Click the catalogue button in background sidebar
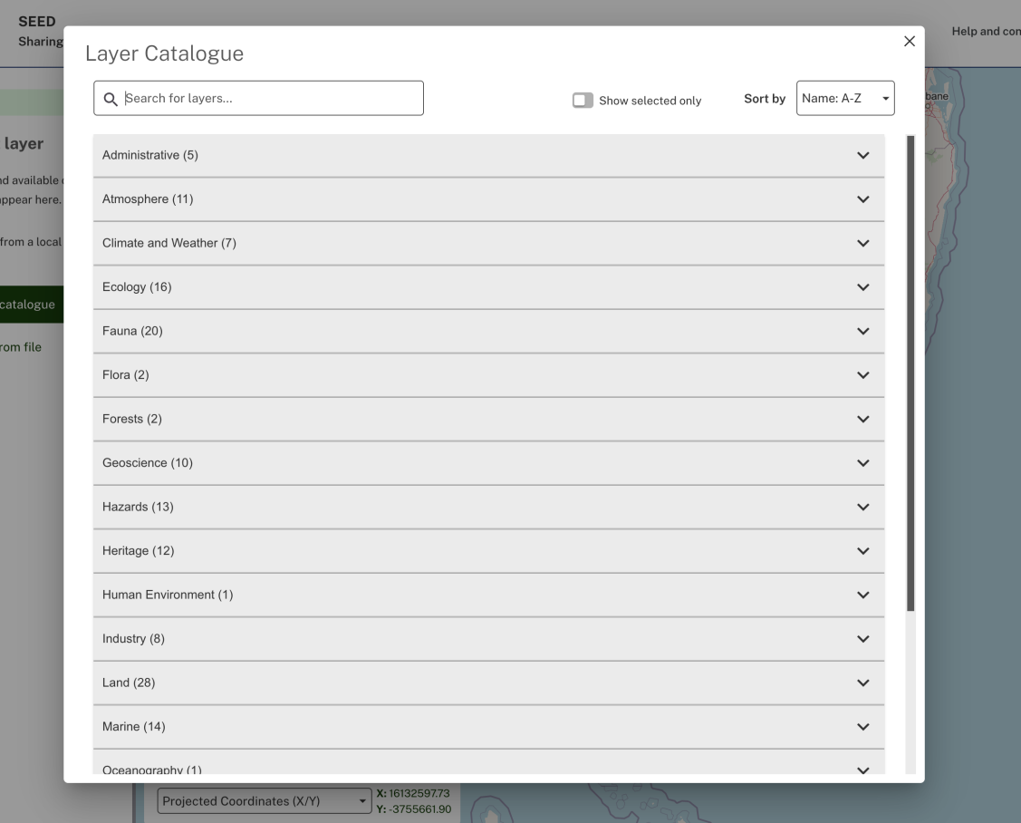Image resolution: width=1021 pixels, height=823 pixels. [31, 305]
